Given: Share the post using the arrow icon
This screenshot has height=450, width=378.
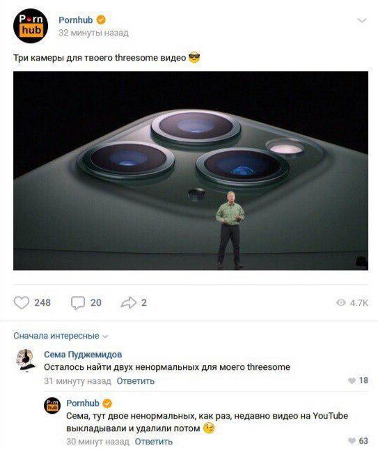Looking at the screenshot, I should pos(128,302).
